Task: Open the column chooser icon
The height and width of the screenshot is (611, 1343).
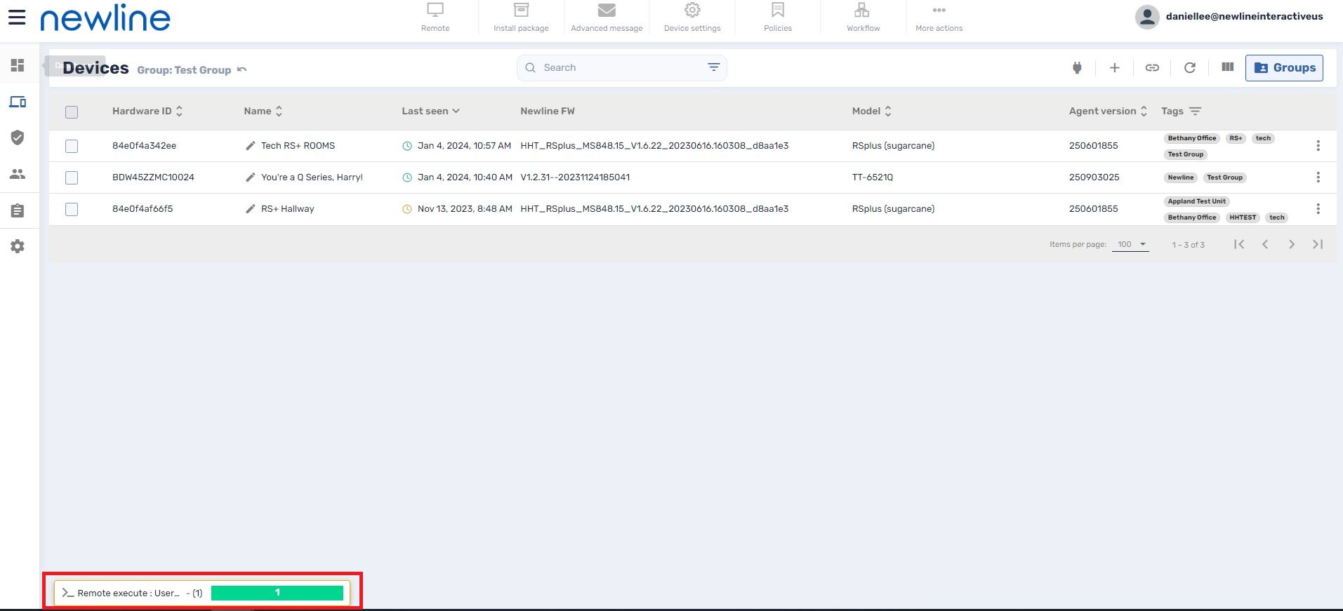Action: (1227, 67)
